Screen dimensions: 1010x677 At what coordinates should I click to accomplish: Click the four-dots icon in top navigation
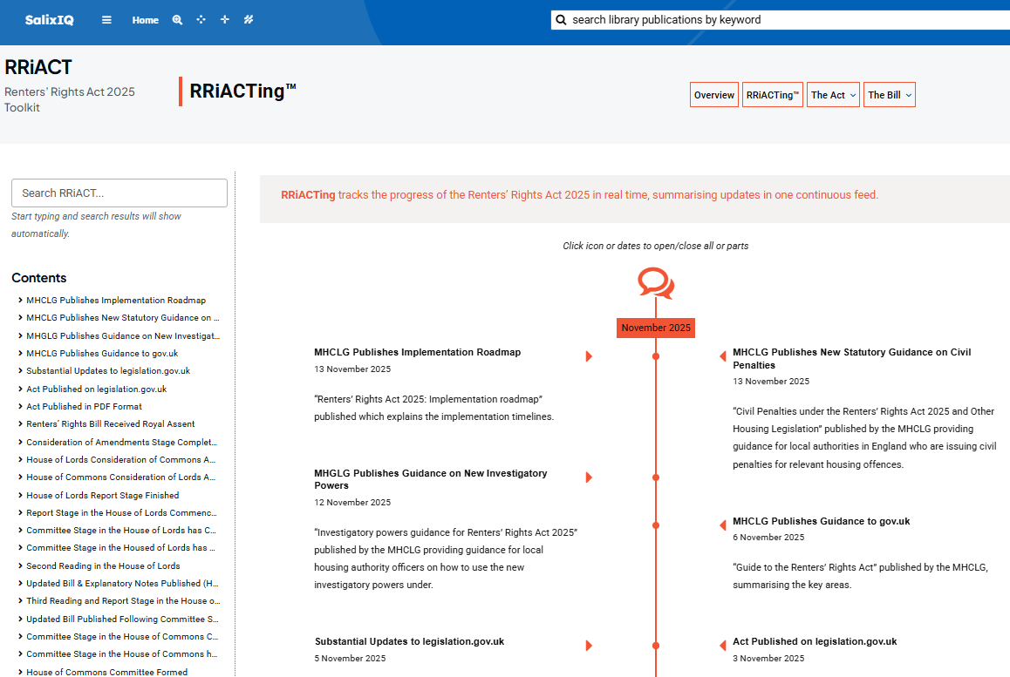201,20
